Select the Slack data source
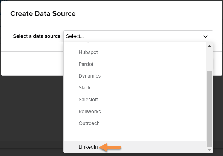Viewport: 223px width, 156px height. pyautogui.click(x=135, y=88)
